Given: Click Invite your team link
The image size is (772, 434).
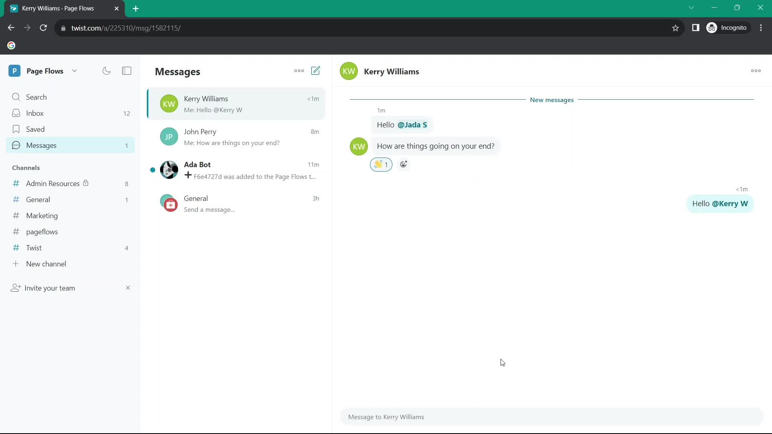Looking at the screenshot, I should coord(50,288).
